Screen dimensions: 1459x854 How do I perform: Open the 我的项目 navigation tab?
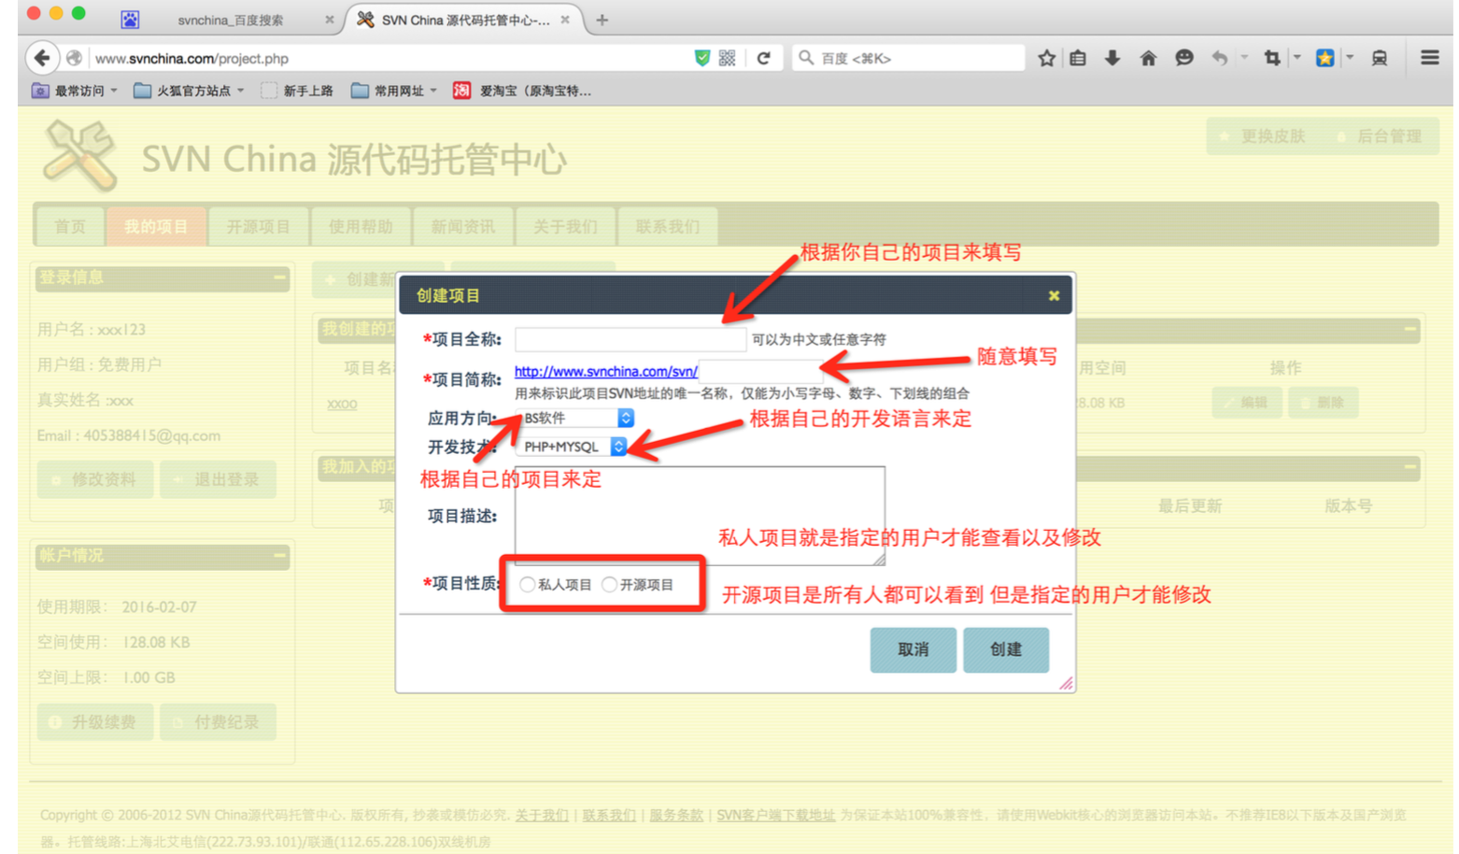156,226
